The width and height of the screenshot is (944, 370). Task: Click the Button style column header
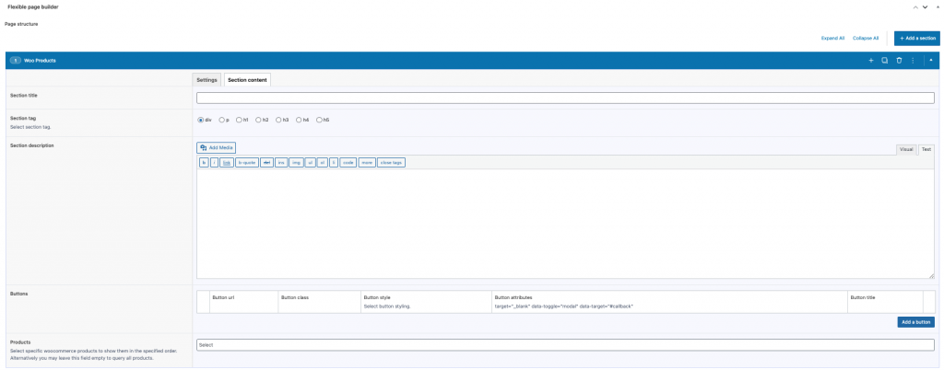click(x=377, y=297)
